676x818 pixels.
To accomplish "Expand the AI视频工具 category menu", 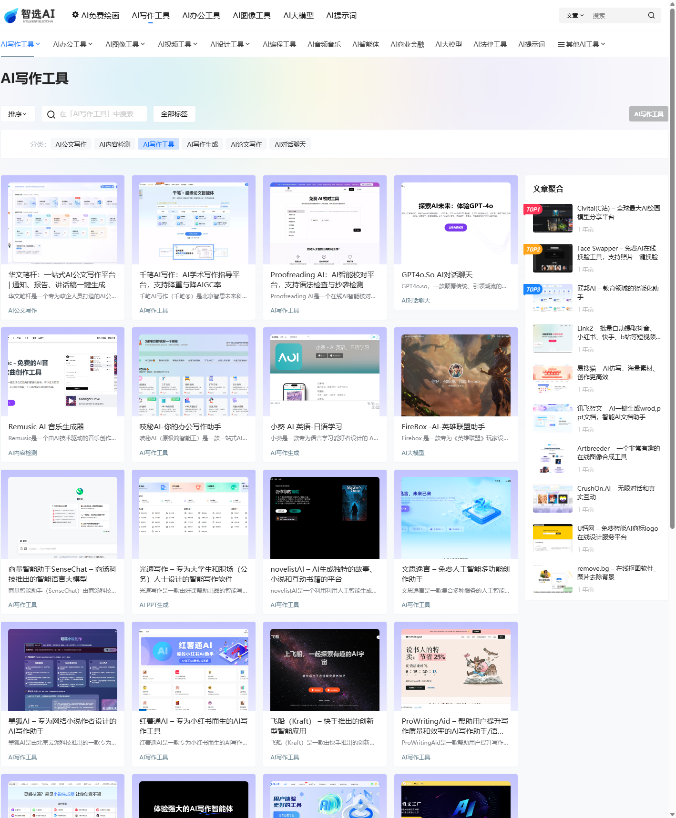I will [177, 44].
